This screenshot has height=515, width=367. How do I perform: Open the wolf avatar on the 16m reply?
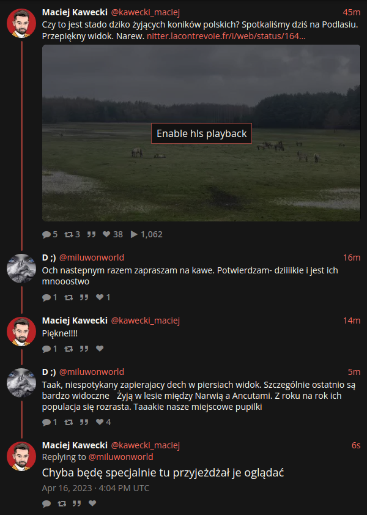(x=21, y=269)
